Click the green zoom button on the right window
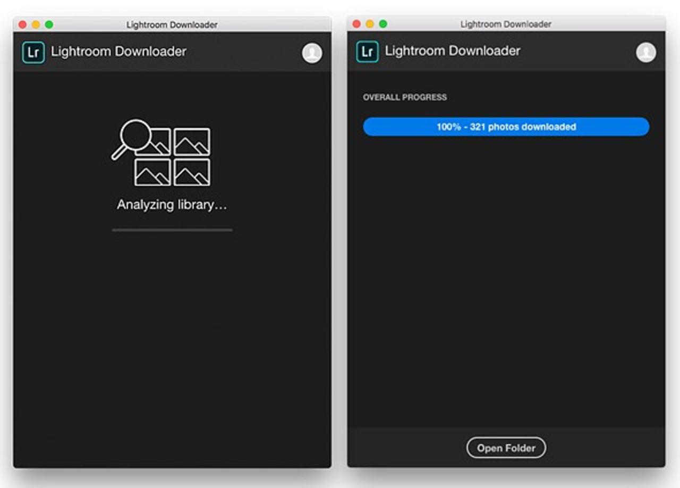The image size is (680, 488). (382, 24)
